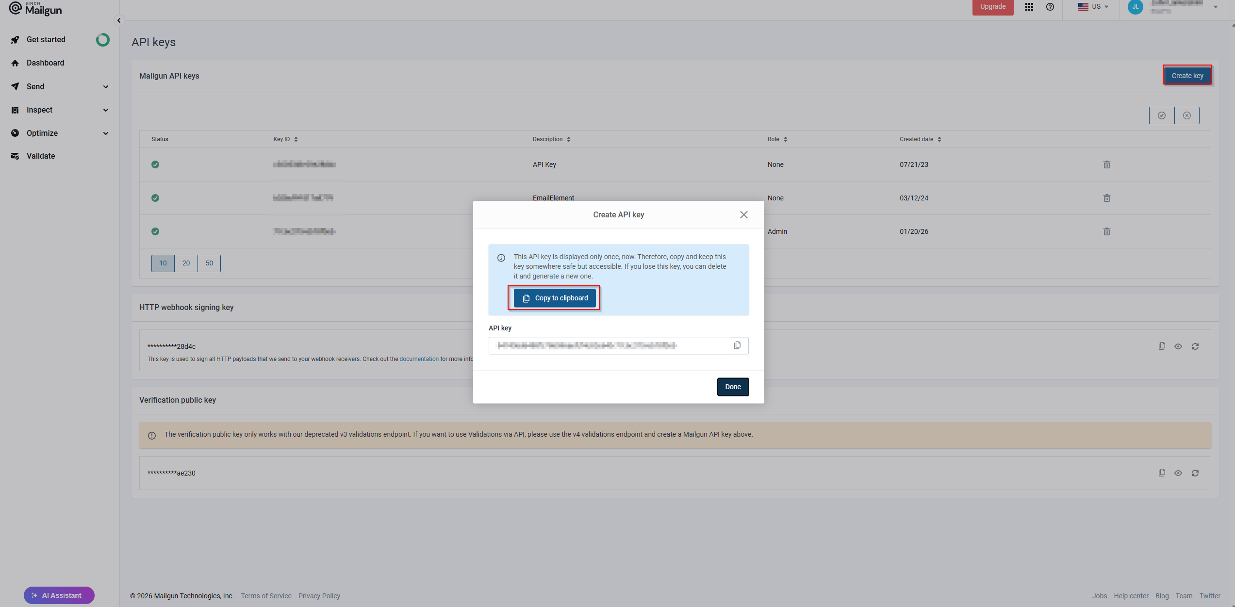
Task: Open the Validate page
Action: (x=41, y=156)
